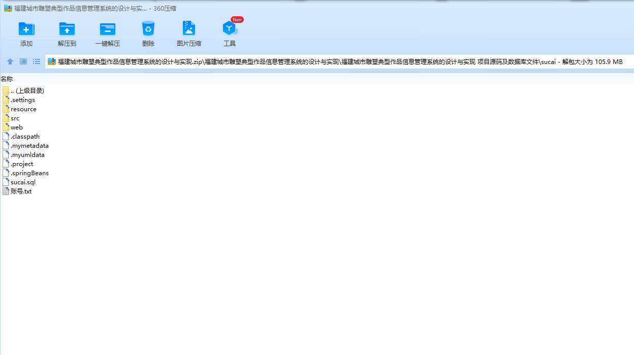Screen dimensions: 634x355
Task: Select the .classpath file name
Action: point(25,137)
